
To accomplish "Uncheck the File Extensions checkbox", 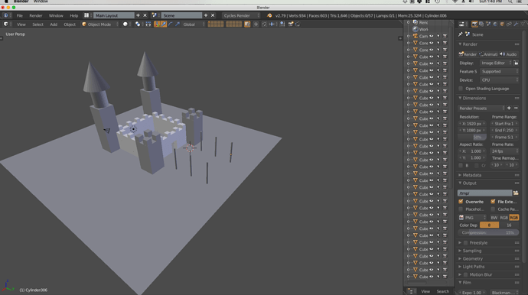I will (x=493, y=202).
